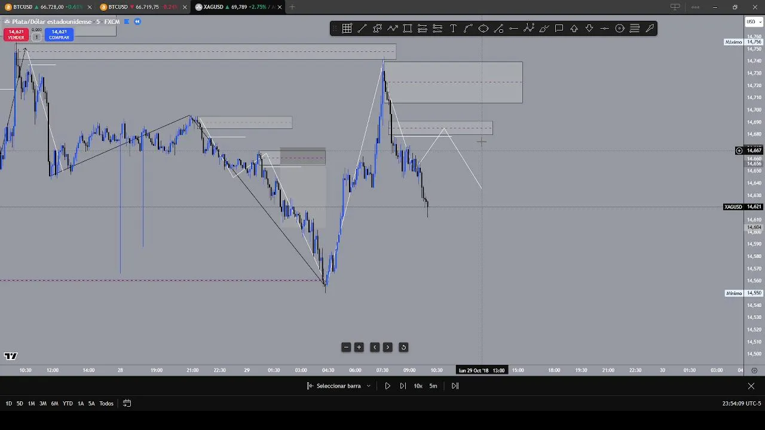765x430 pixels.
Task: Click the Mínimo label on price axis
Action: 733,293
